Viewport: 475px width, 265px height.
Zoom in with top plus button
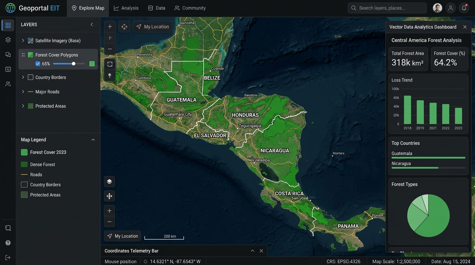click(110, 27)
